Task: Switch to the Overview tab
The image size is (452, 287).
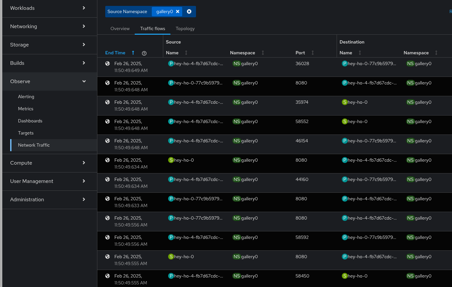Action: pyautogui.click(x=120, y=28)
